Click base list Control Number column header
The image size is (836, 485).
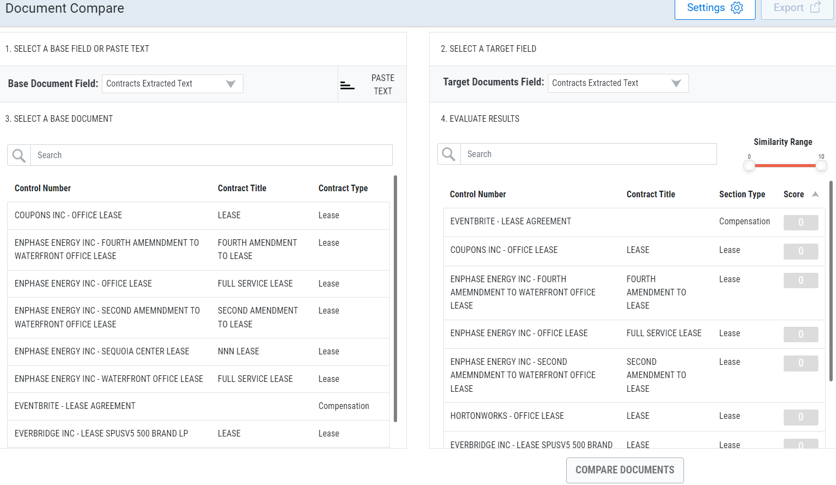[x=43, y=188]
